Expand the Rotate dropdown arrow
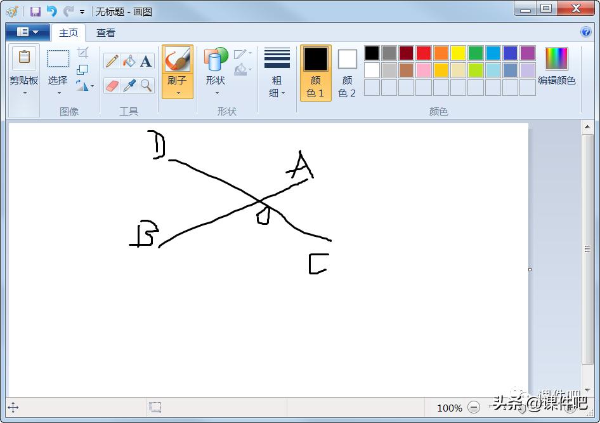Viewport: 600px width, 423px height. click(92, 86)
